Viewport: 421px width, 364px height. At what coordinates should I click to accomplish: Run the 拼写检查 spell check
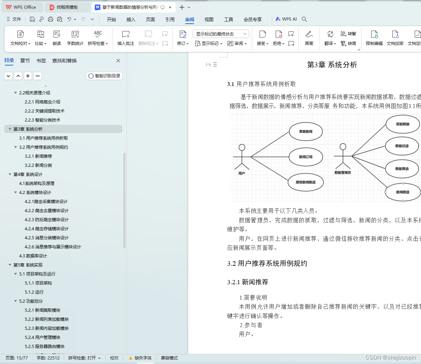pos(98,38)
